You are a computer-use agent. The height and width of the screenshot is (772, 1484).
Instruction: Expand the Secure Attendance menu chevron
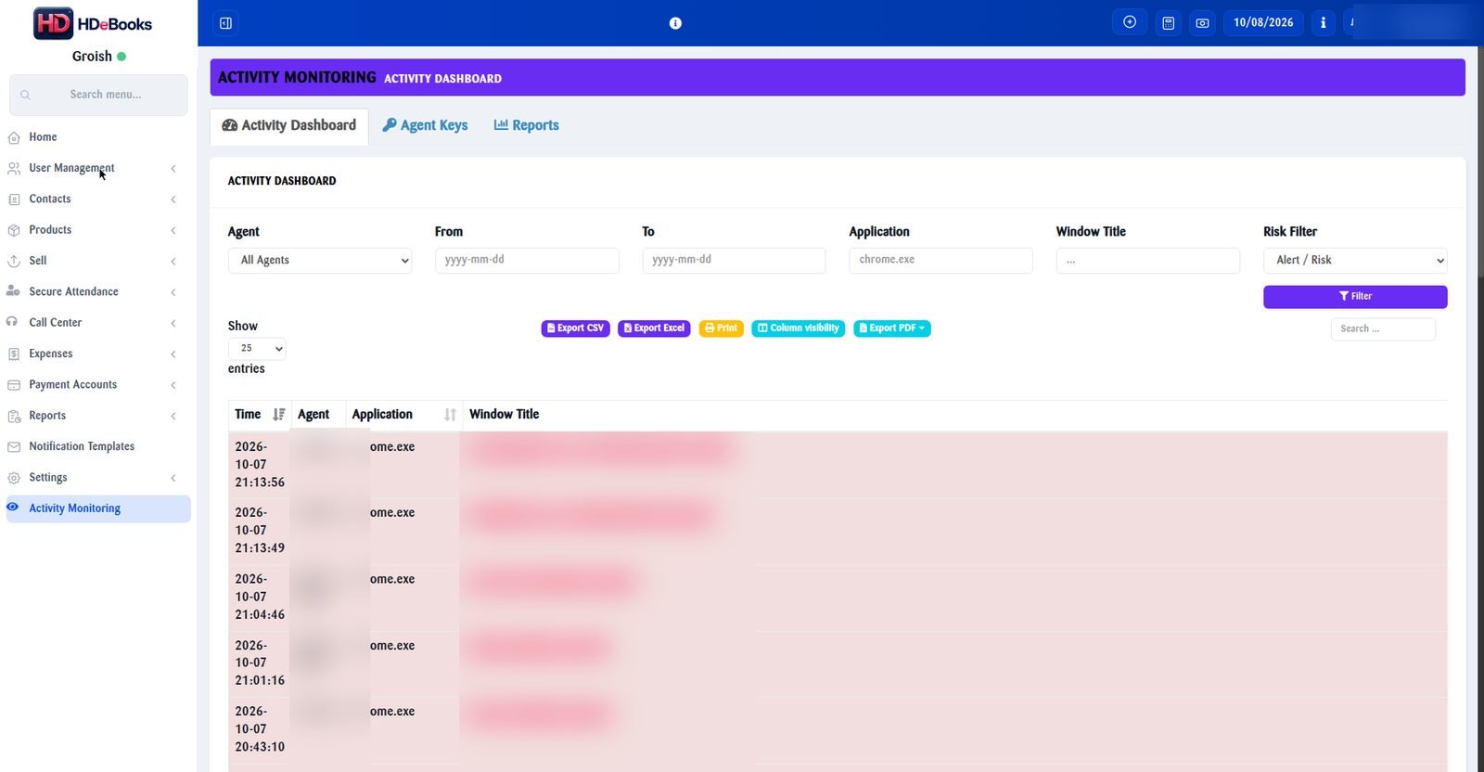point(173,292)
